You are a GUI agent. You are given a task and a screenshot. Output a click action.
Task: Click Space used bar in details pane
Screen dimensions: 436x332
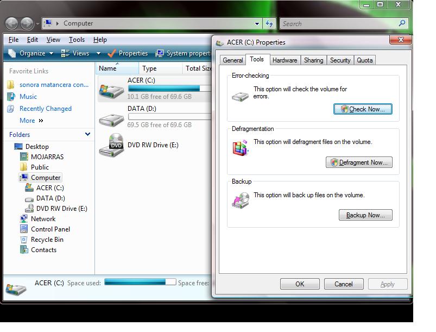coord(140,282)
